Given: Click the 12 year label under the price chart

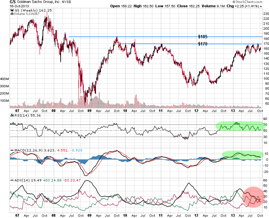Looking at the screenshot, I should pyautogui.click(x=196, y=111).
